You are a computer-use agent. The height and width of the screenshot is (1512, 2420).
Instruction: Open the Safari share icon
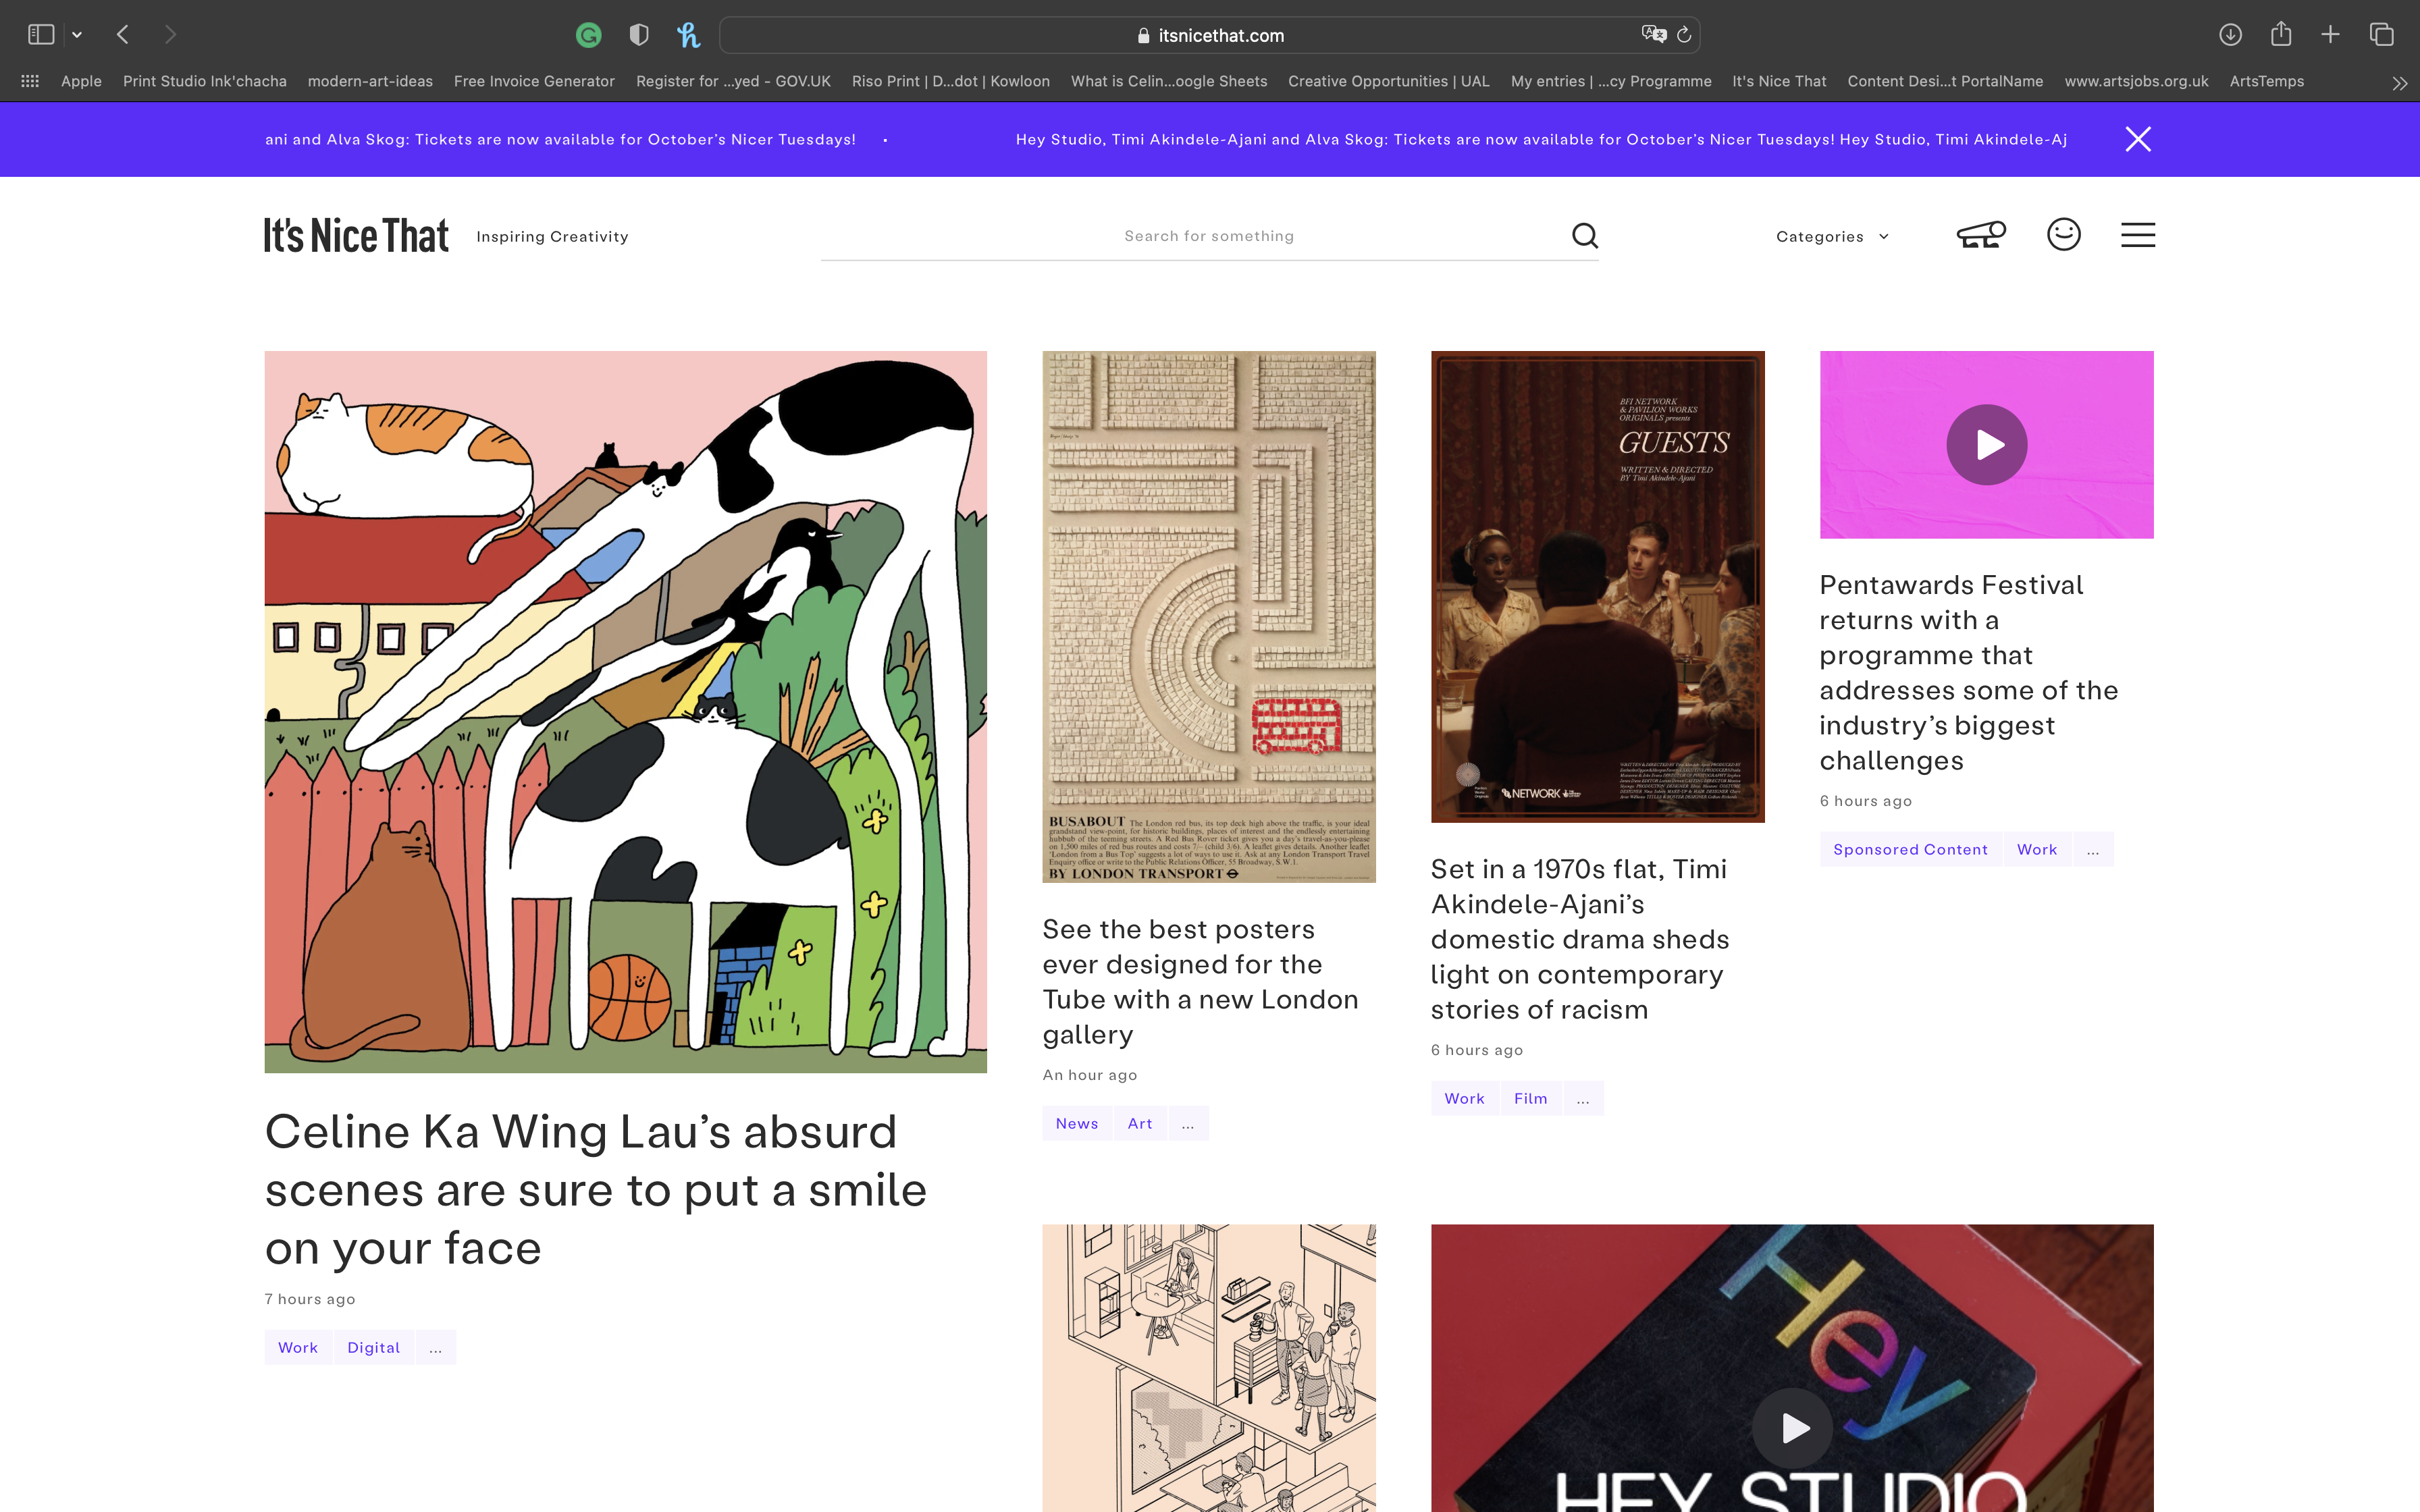click(2281, 35)
